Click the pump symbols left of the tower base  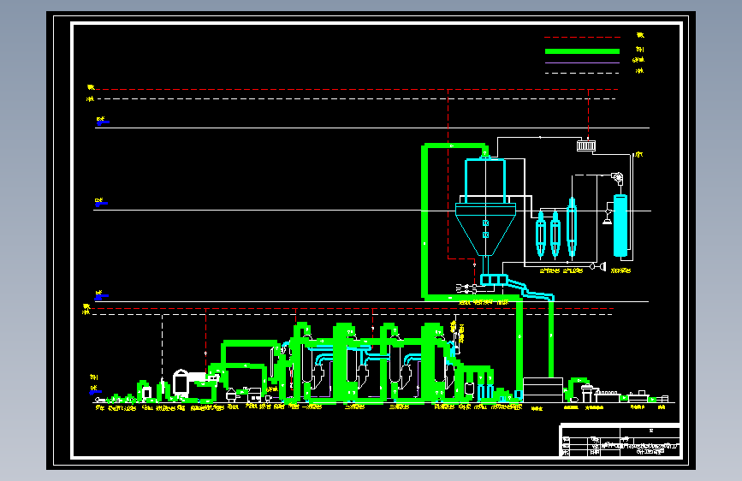466,288
